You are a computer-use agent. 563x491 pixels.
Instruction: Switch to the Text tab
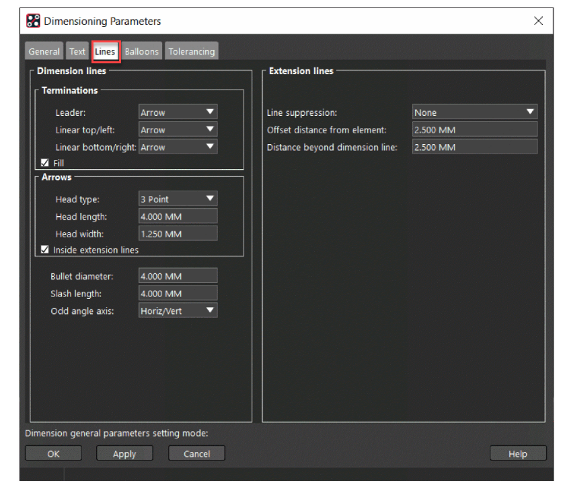click(x=77, y=51)
